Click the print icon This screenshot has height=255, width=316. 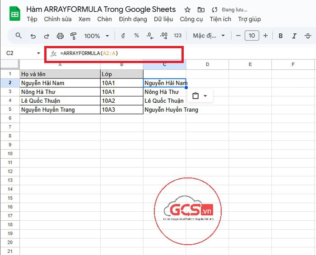pos(60,36)
